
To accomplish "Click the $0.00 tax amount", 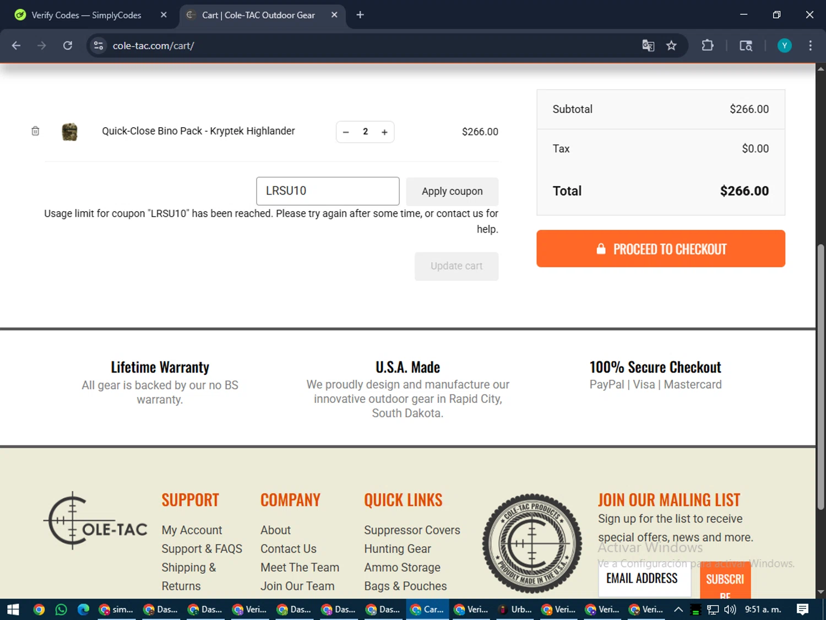I will point(755,149).
